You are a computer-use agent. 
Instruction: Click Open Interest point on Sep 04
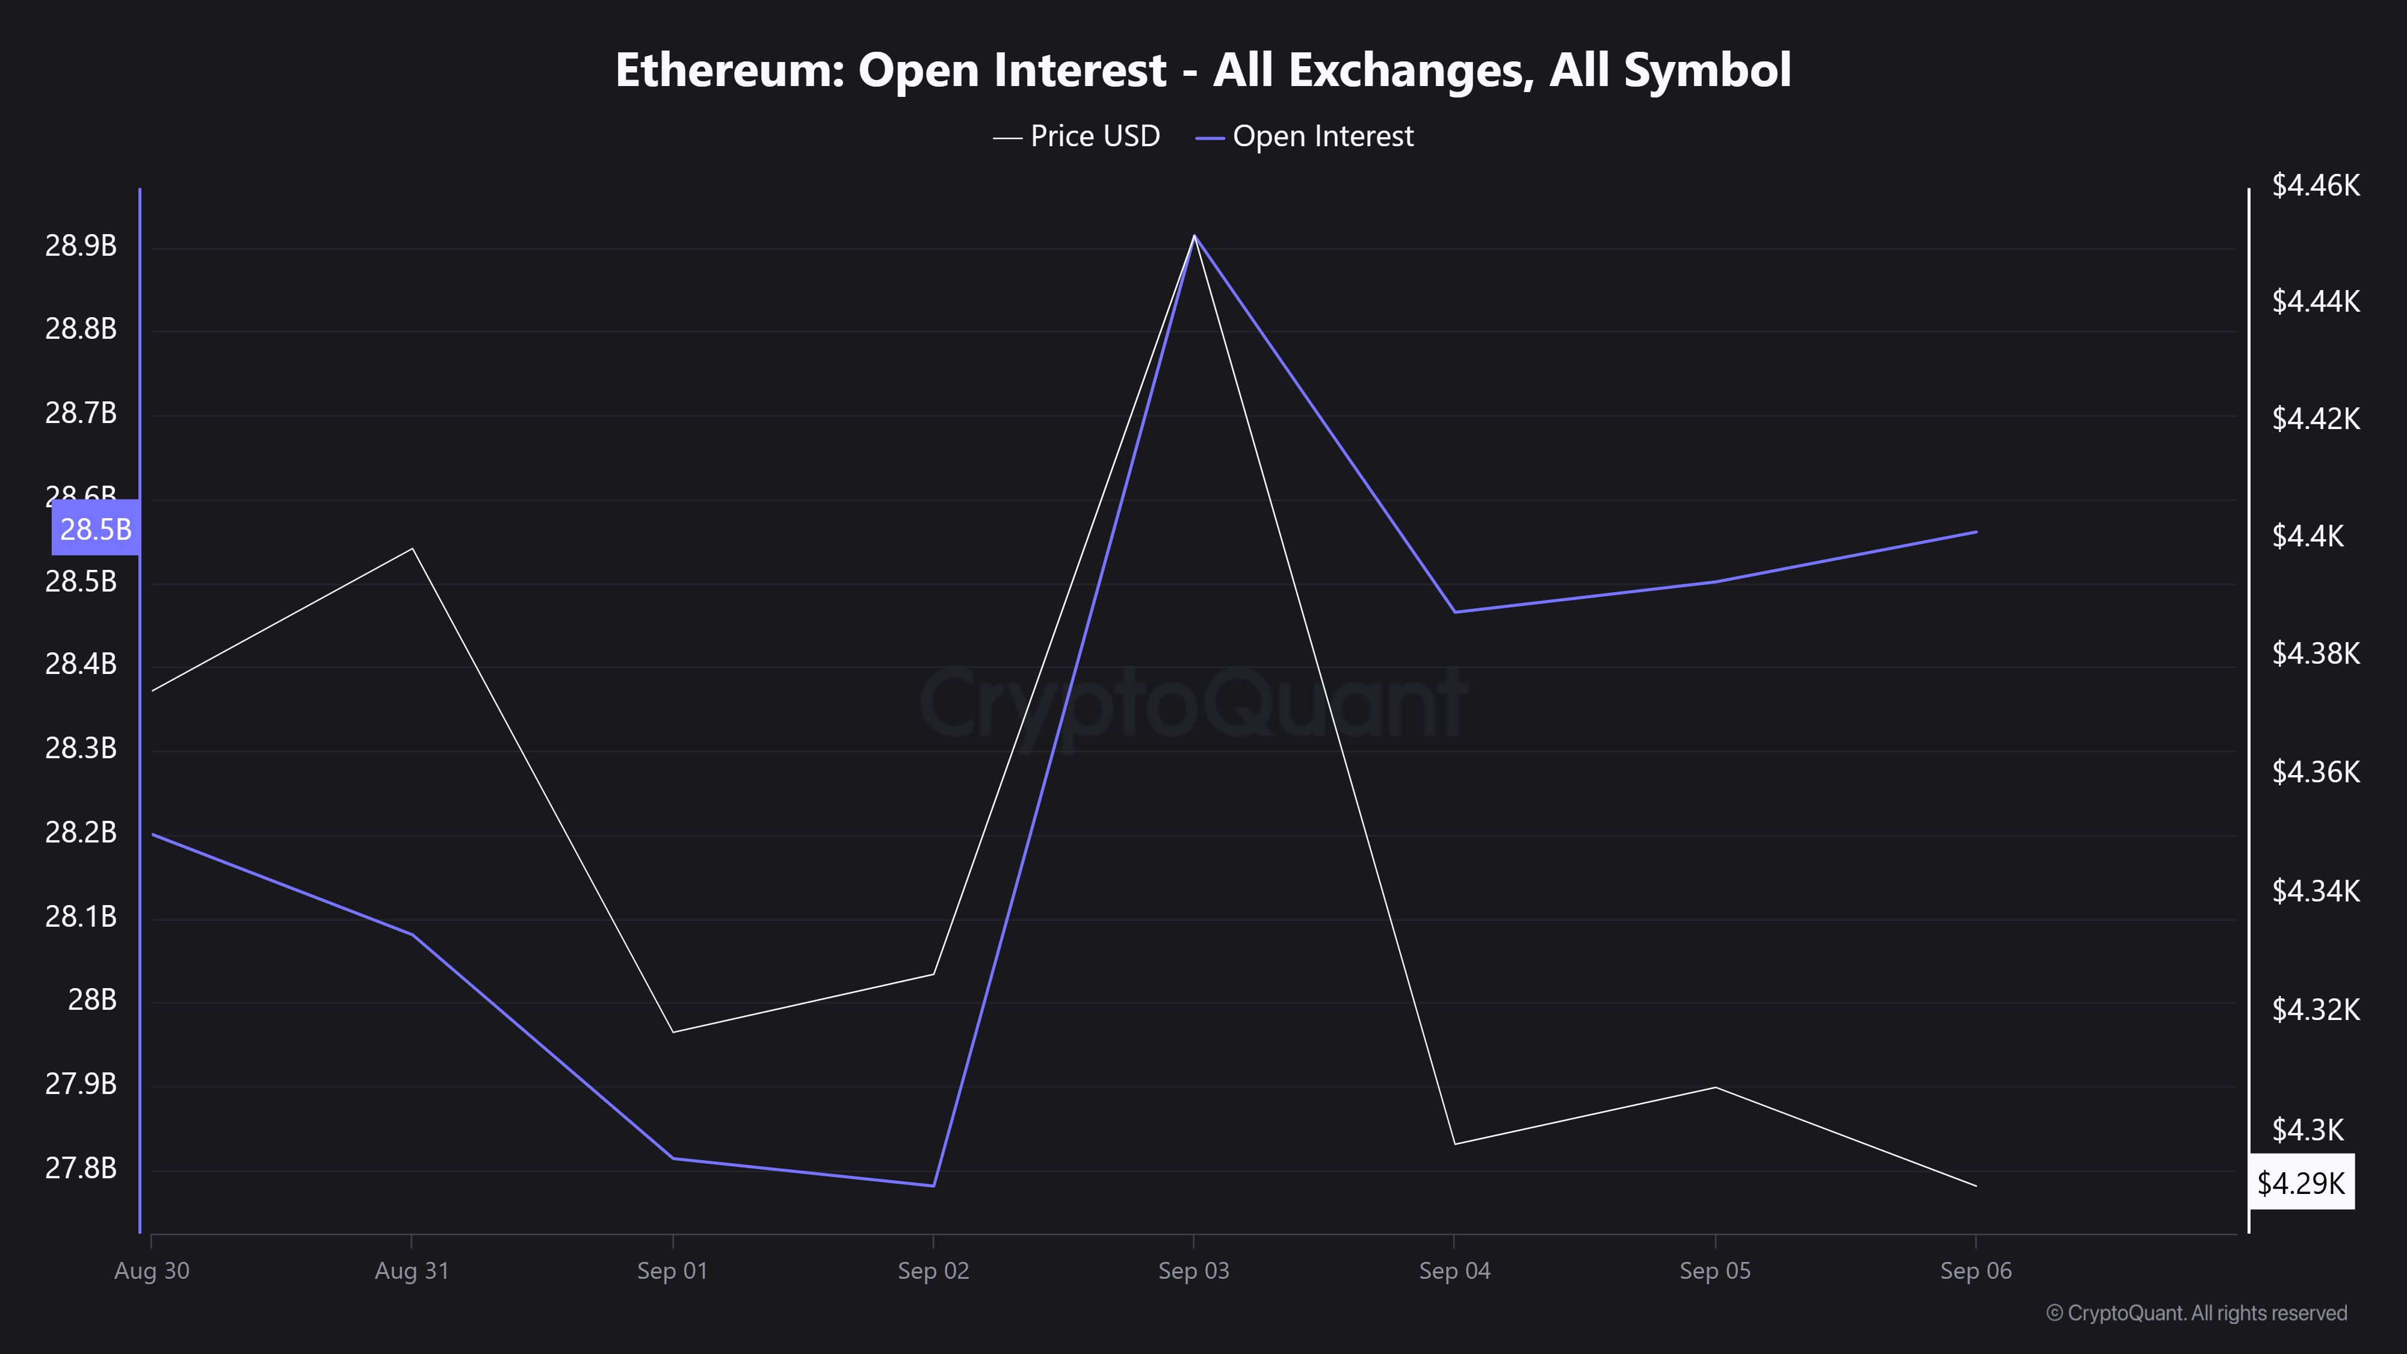1455,612
